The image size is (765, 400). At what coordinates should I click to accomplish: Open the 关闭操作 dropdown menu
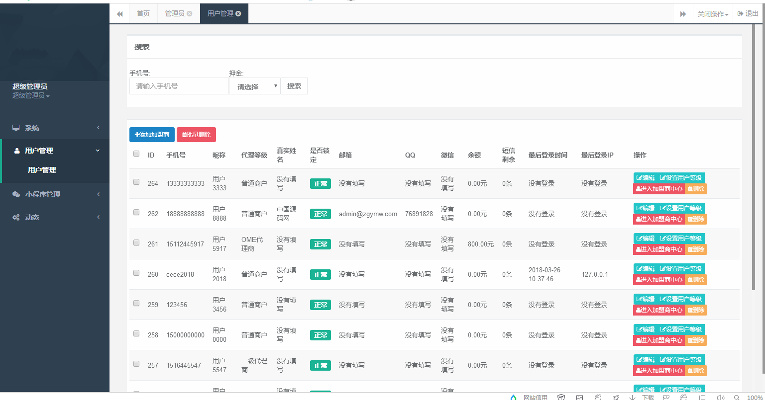(x=712, y=14)
